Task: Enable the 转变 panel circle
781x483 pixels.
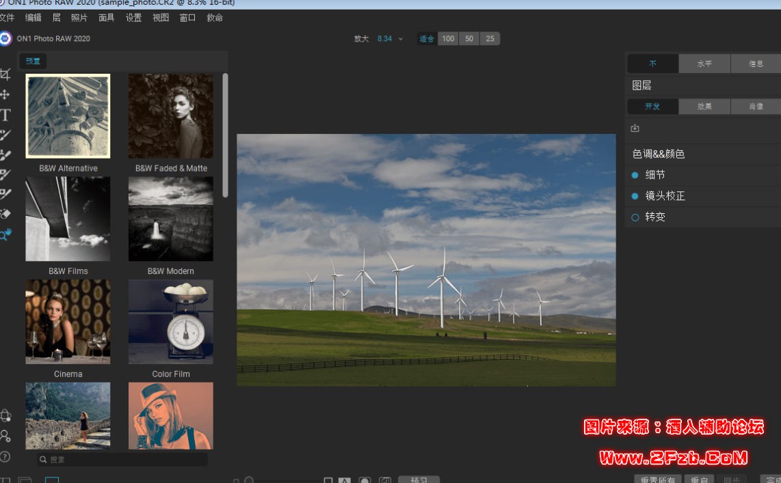Action: [635, 217]
